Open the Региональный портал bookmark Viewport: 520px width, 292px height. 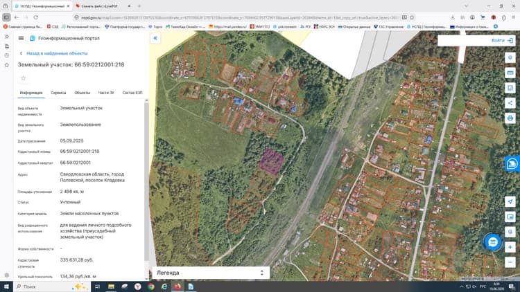[x=81, y=26]
